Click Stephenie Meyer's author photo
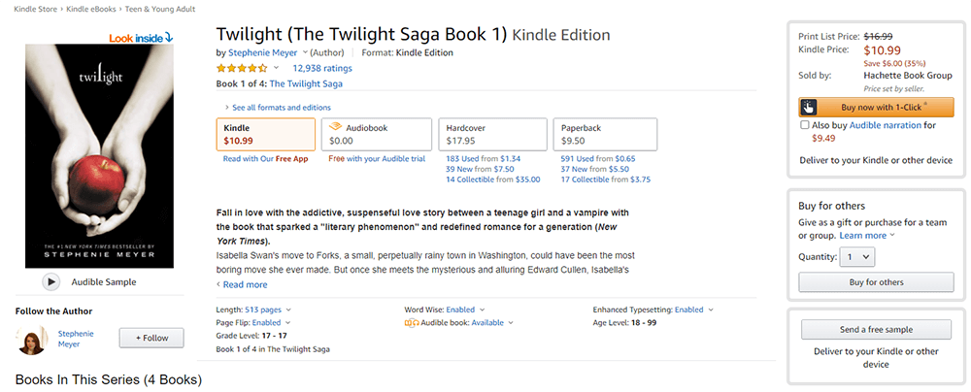This screenshot has height=392, width=971. coord(31,340)
